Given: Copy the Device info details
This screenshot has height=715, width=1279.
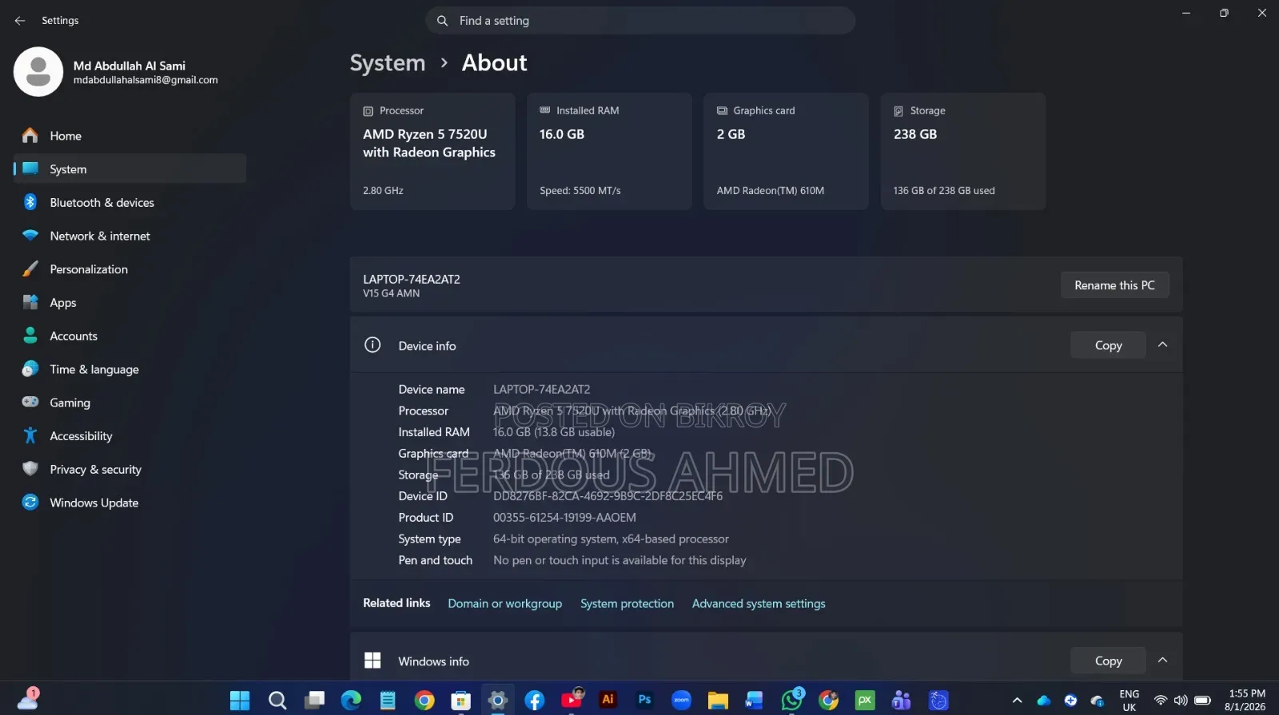Looking at the screenshot, I should (x=1108, y=346).
